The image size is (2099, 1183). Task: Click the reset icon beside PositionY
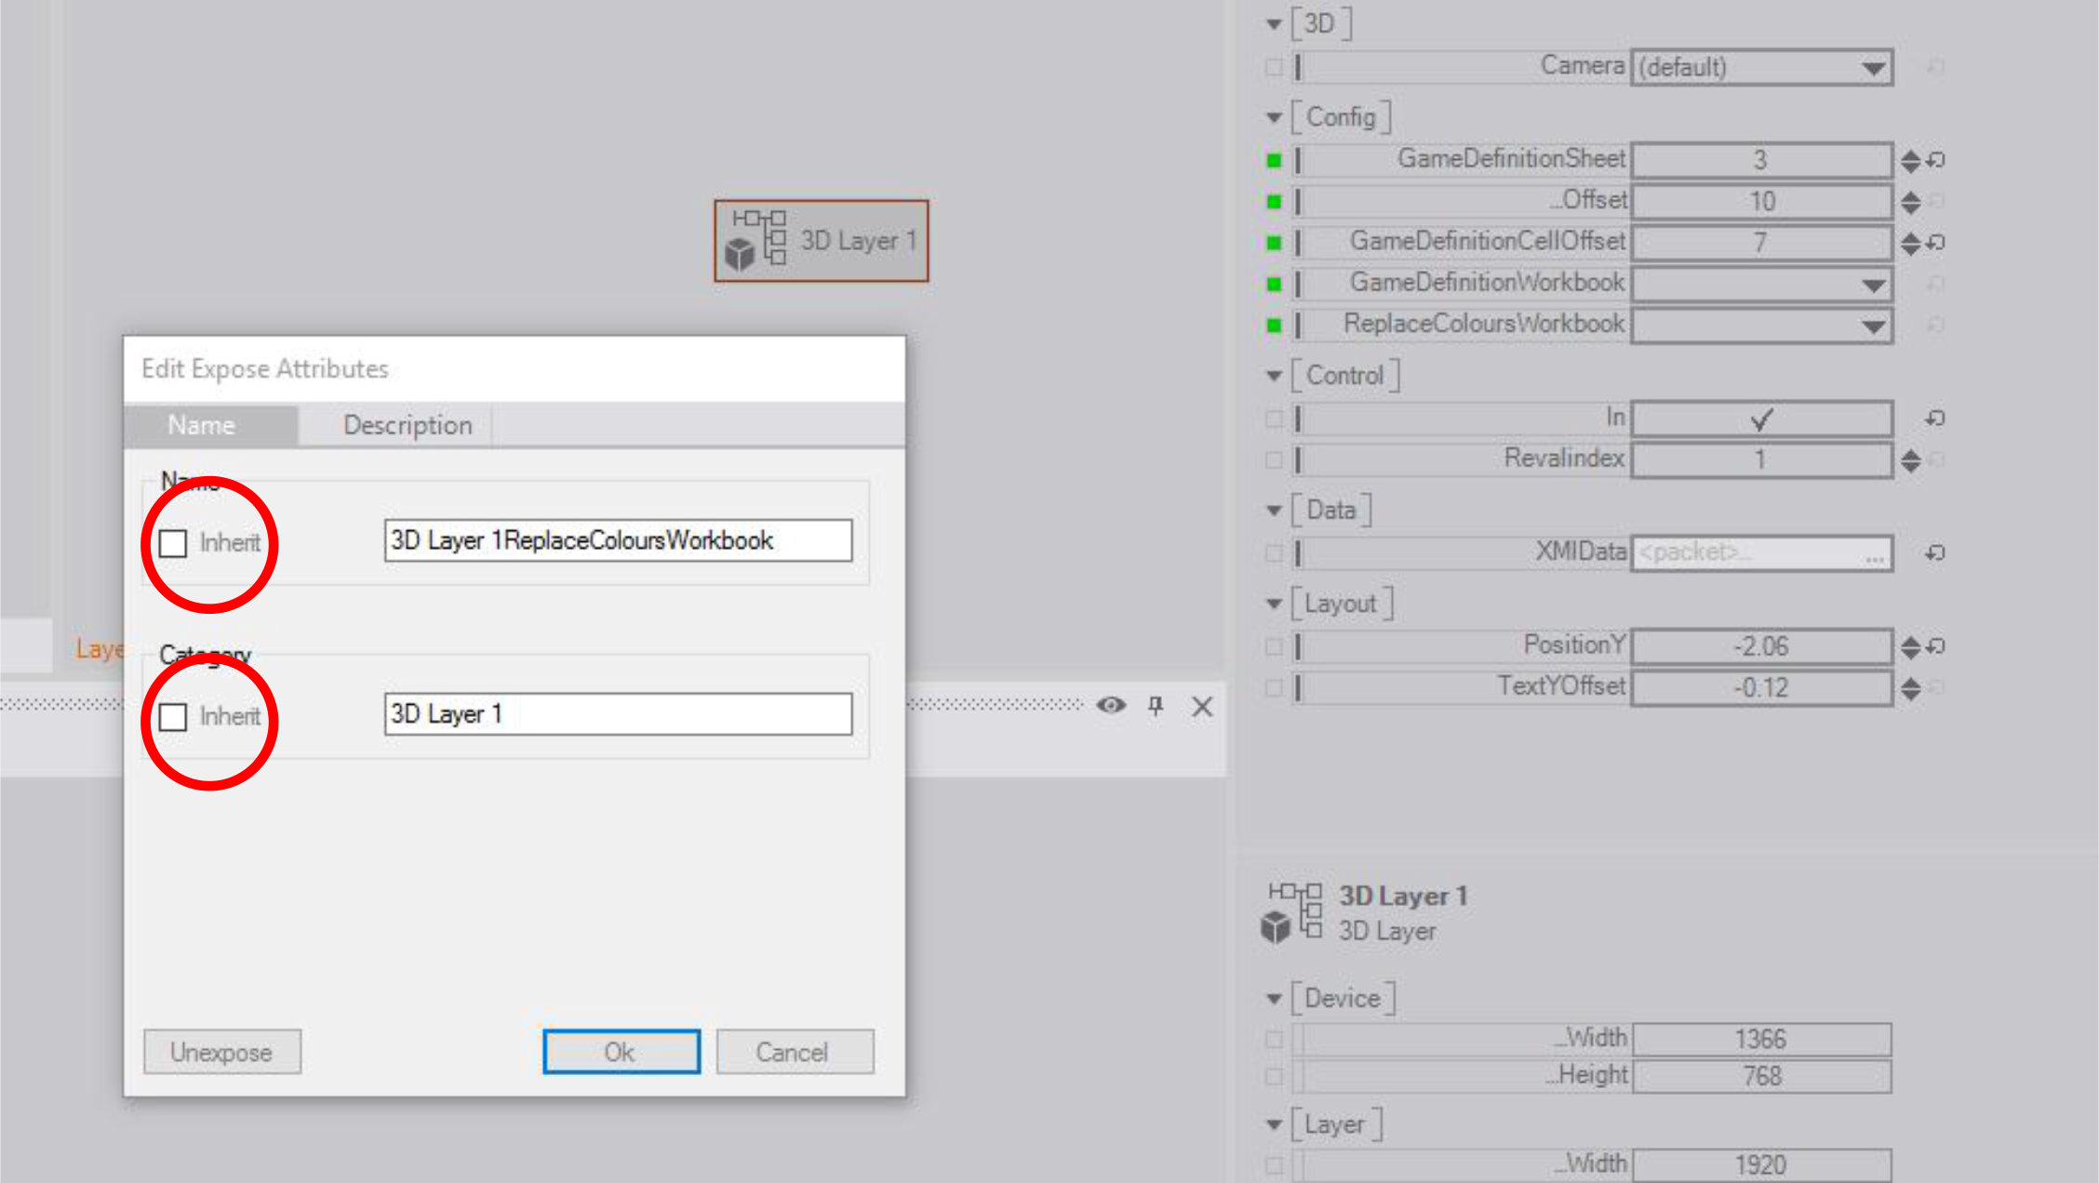[x=1935, y=645]
